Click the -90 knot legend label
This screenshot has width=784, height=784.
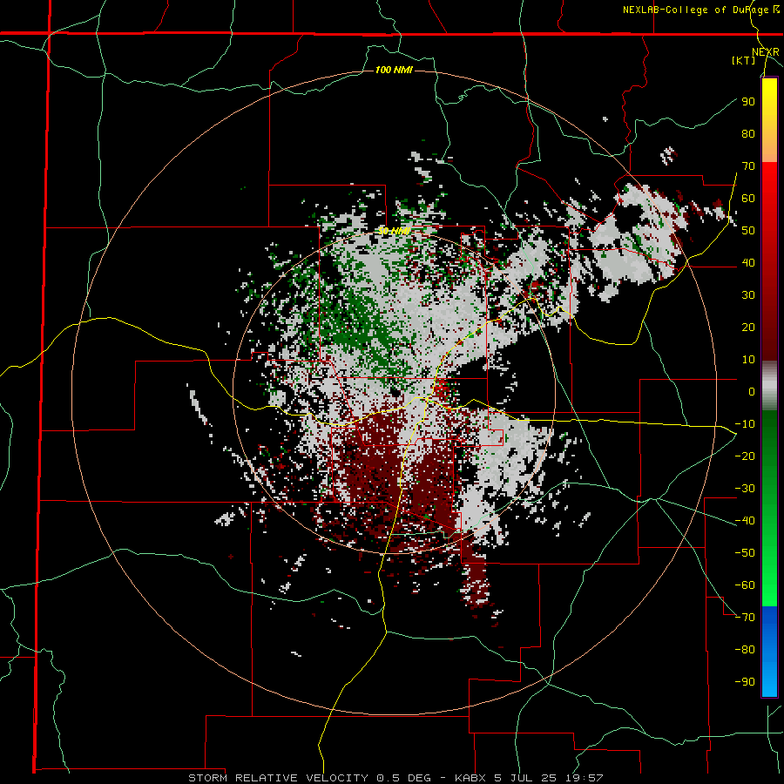(745, 682)
